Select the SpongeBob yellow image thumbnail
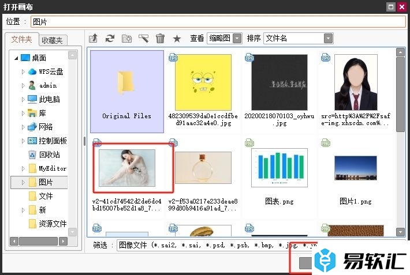The height and width of the screenshot is (275, 410). [x=203, y=82]
